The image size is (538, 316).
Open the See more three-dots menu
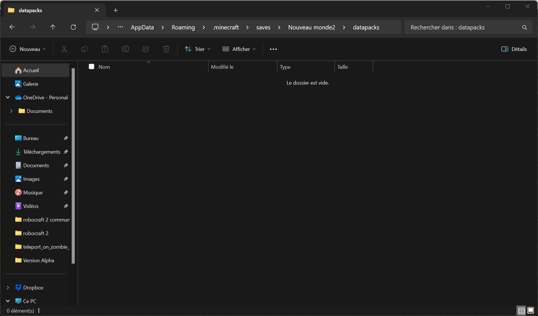[273, 49]
